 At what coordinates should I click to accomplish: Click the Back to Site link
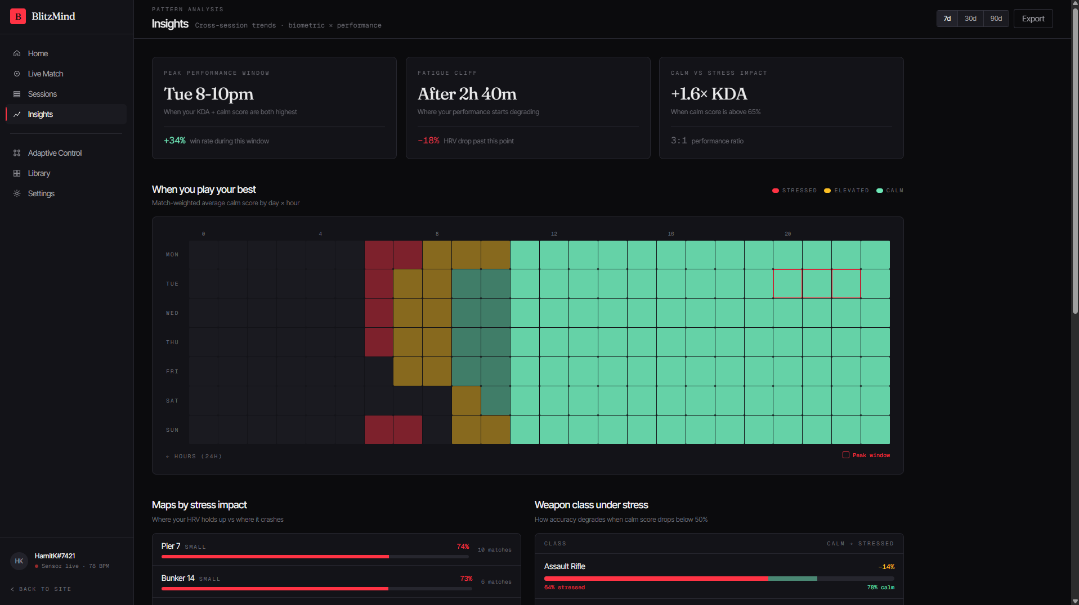41,589
